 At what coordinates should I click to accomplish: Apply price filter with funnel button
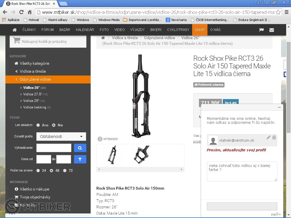[80, 159]
